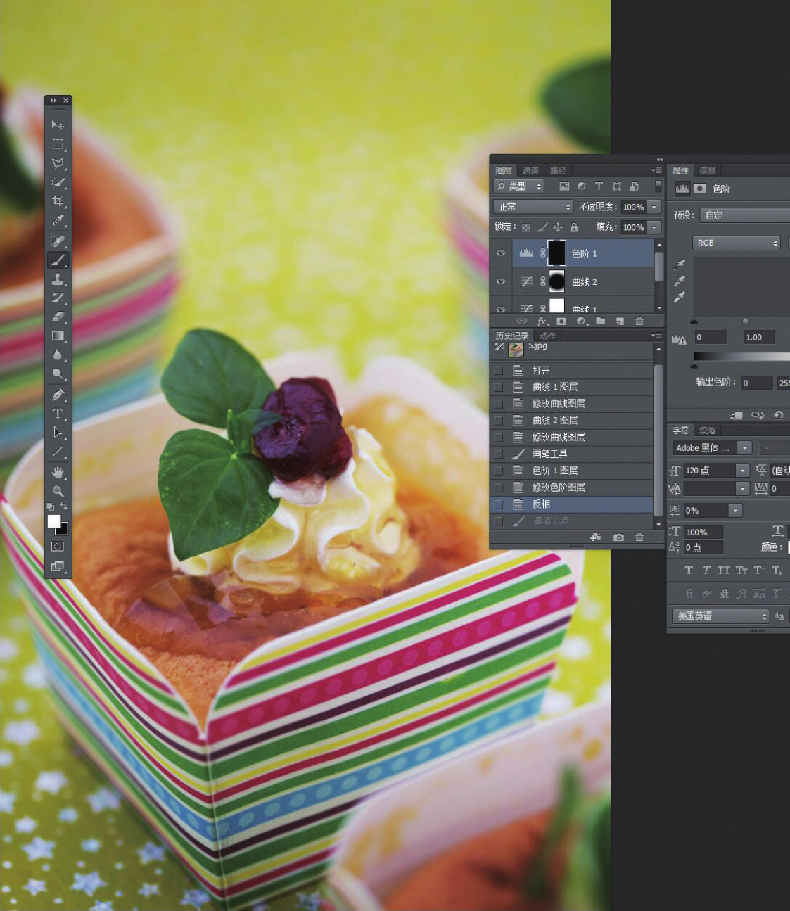790x911 pixels.
Task: Select the Move tool
Action: pyautogui.click(x=58, y=125)
